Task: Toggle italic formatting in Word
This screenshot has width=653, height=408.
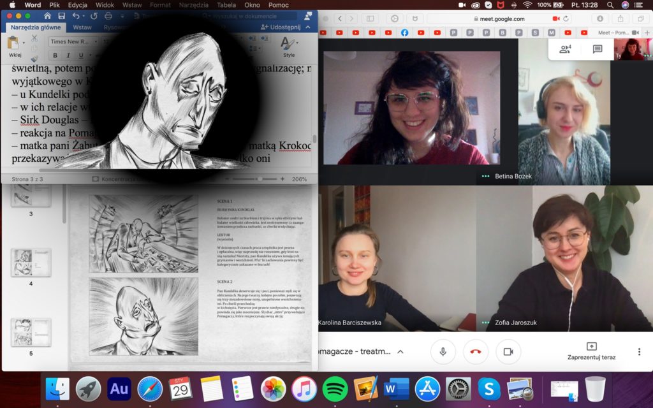Action: point(68,56)
